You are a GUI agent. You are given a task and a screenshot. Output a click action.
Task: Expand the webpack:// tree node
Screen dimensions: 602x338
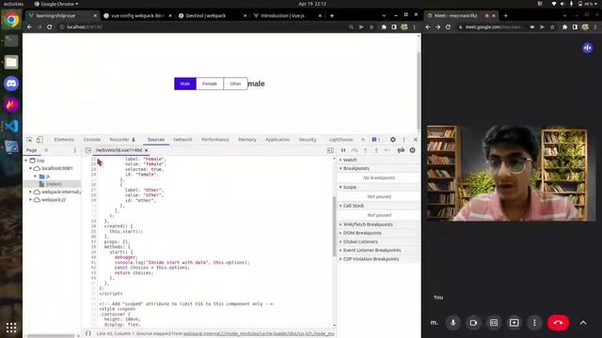(x=31, y=200)
